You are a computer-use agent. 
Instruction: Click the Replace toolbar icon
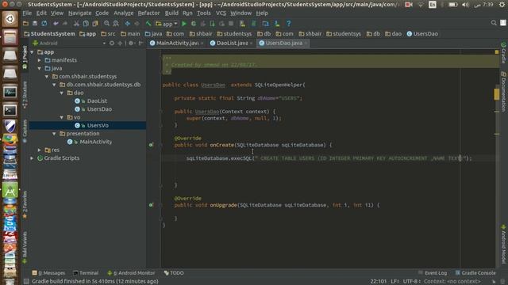(116, 24)
